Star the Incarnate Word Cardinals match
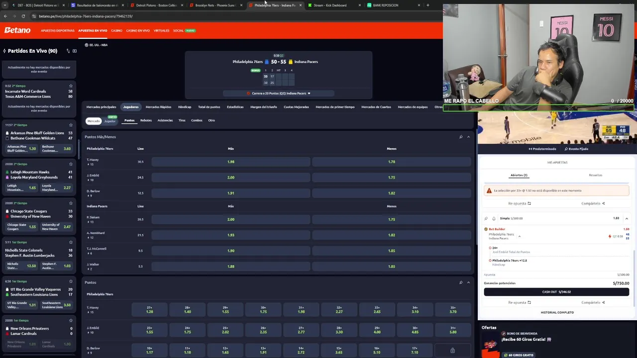Viewport: 637px width, 358px height. 71,86
